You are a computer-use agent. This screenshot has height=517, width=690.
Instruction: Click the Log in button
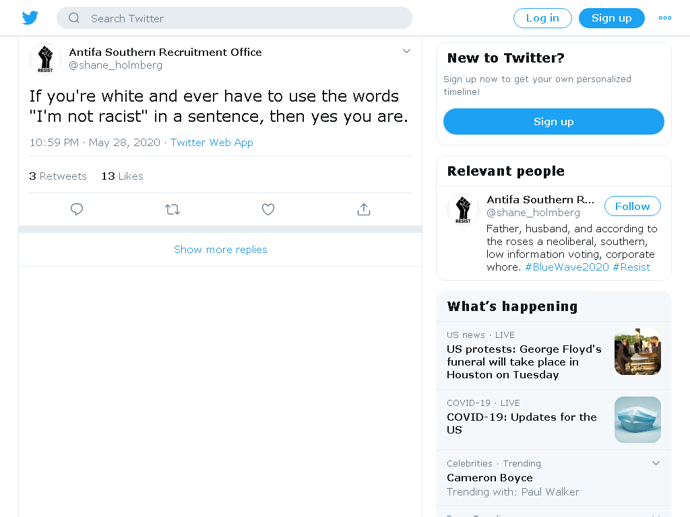coord(542,18)
